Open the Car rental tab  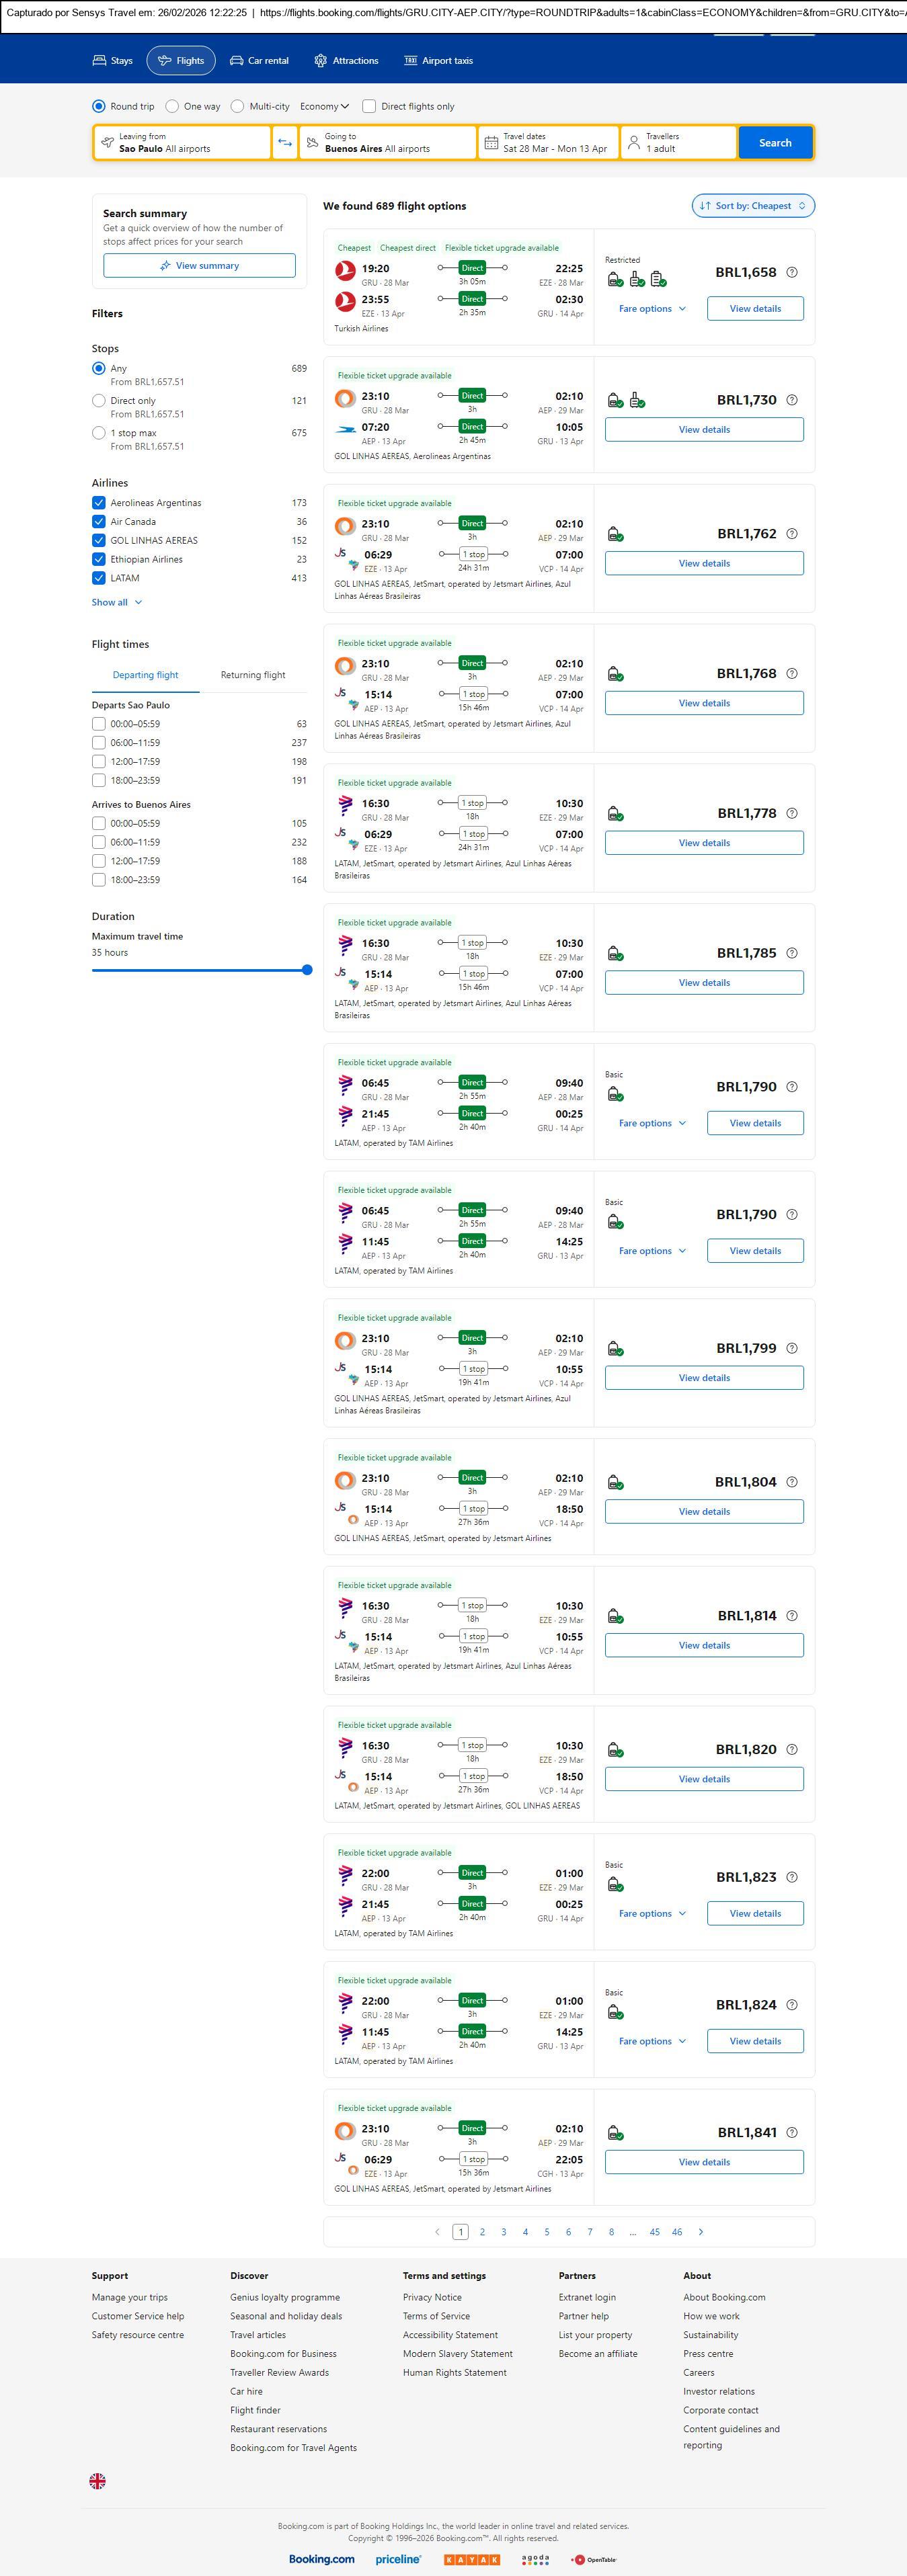coord(259,61)
